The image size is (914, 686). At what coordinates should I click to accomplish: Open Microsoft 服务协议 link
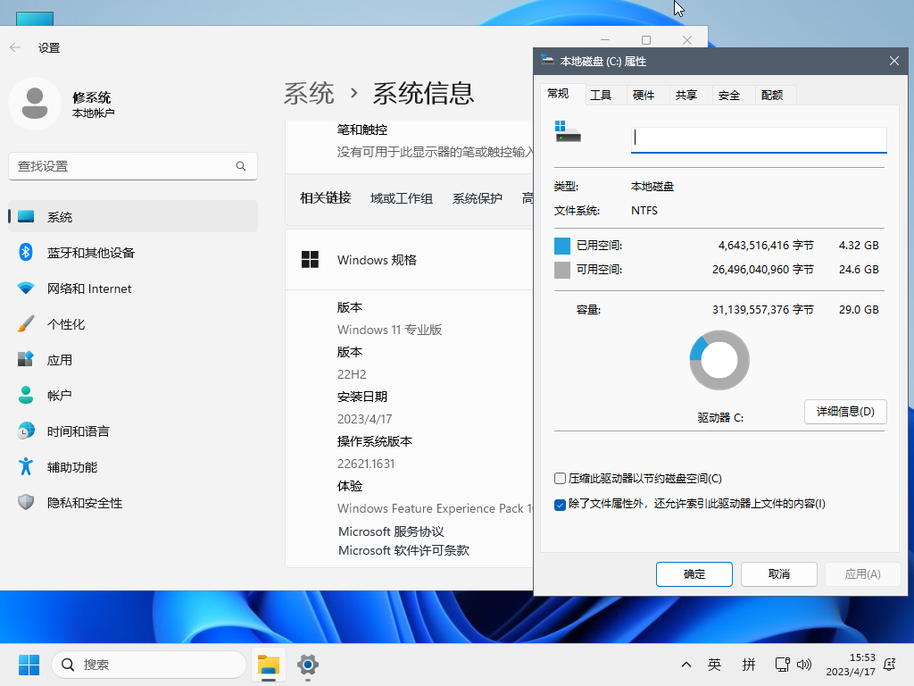point(391,531)
